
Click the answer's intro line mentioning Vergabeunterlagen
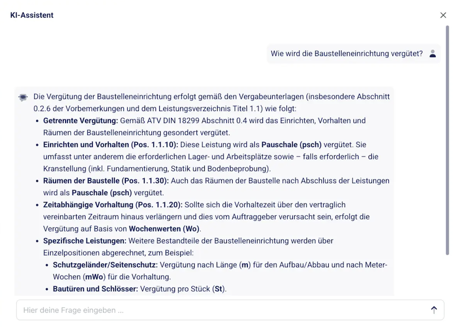[x=211, y=97]
